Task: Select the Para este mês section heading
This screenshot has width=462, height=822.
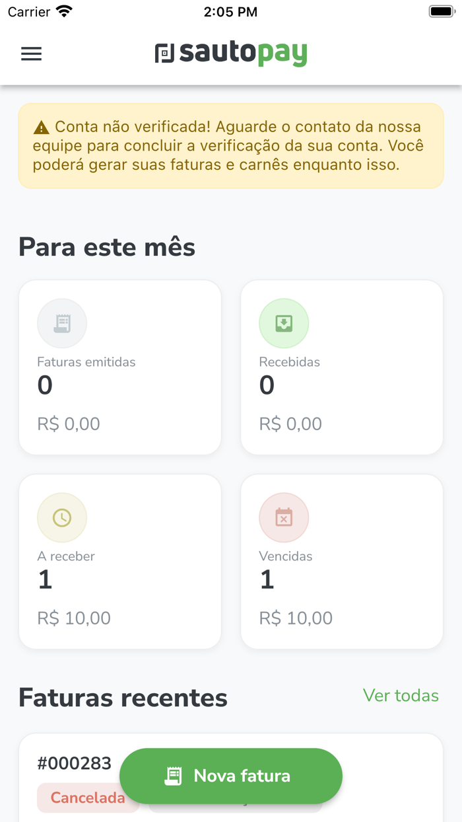Action: [x=107, y=246]
